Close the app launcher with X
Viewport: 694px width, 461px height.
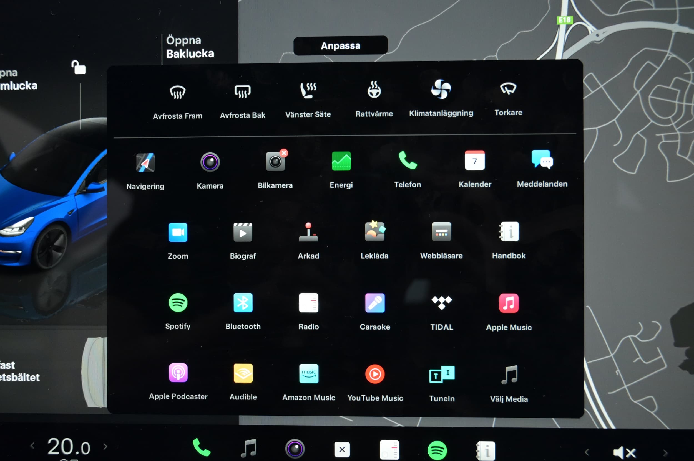click(x=342, y=449)
